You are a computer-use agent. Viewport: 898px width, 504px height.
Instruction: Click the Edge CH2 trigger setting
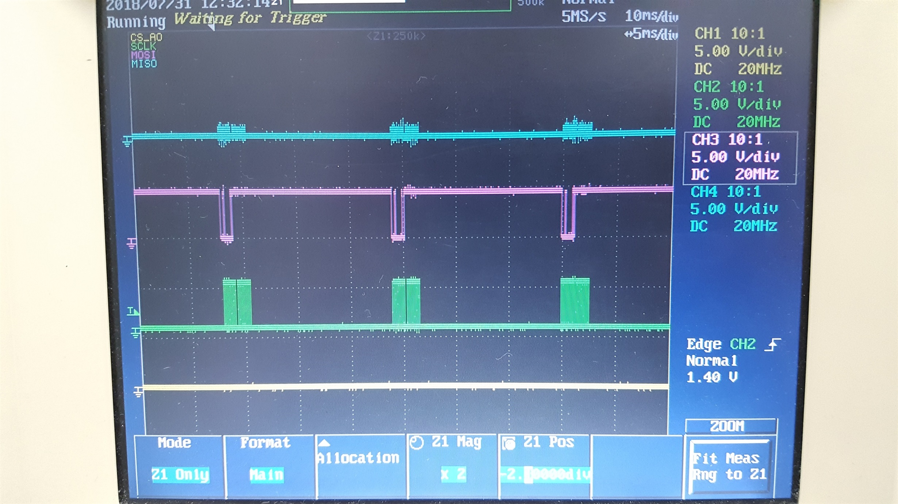click(x=721, y=344)
